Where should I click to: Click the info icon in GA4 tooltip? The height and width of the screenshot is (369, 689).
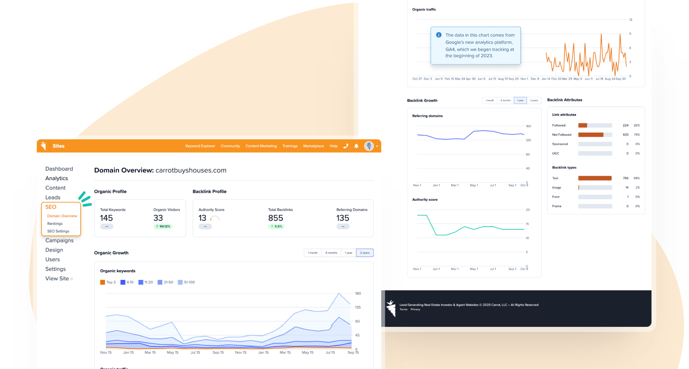click(x=439, y=34)
